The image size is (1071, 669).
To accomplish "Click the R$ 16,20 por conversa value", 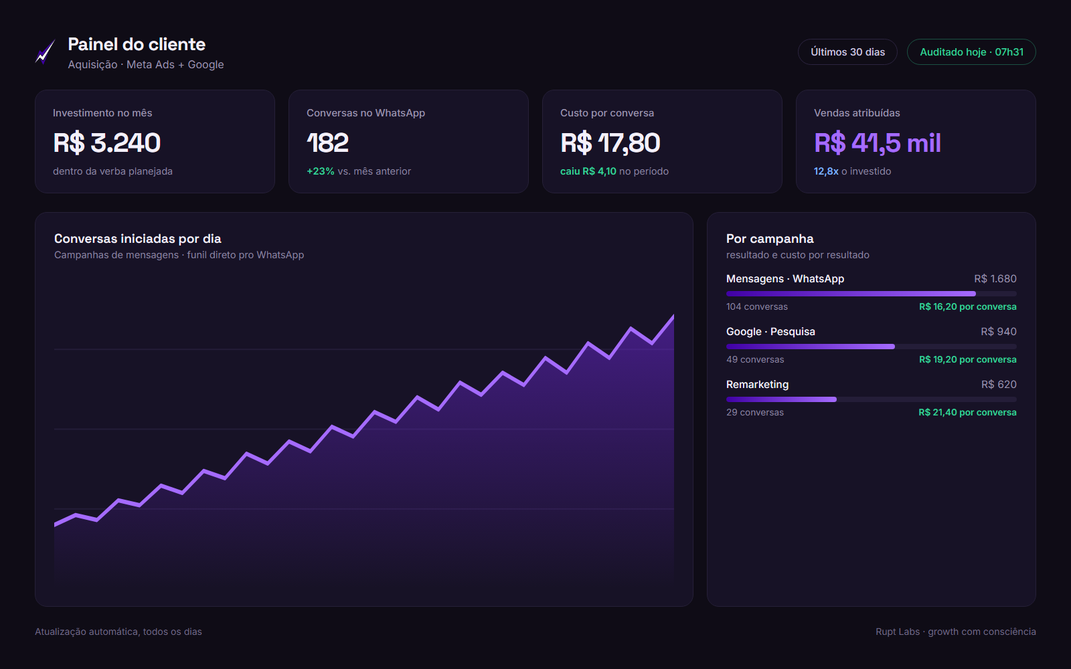I will coord(967,307).
